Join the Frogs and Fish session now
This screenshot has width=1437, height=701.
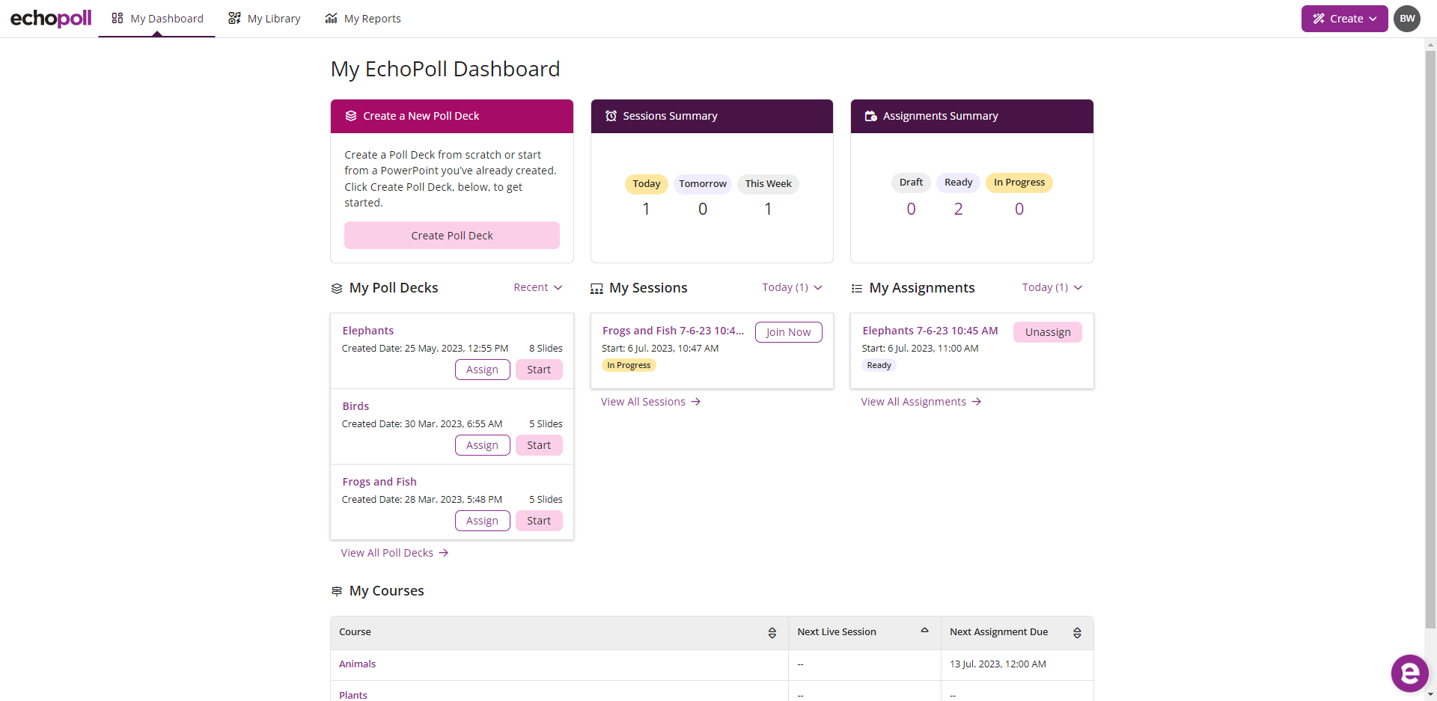coord(789,332)
